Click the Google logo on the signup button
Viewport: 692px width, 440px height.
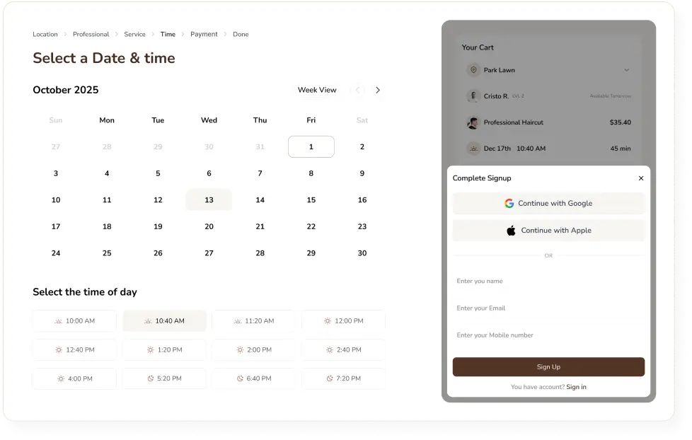509,203
